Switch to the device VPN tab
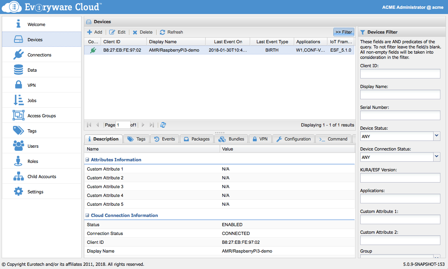Image resolution: width=448 pixels, height=269 pixels. click(260, 139)
